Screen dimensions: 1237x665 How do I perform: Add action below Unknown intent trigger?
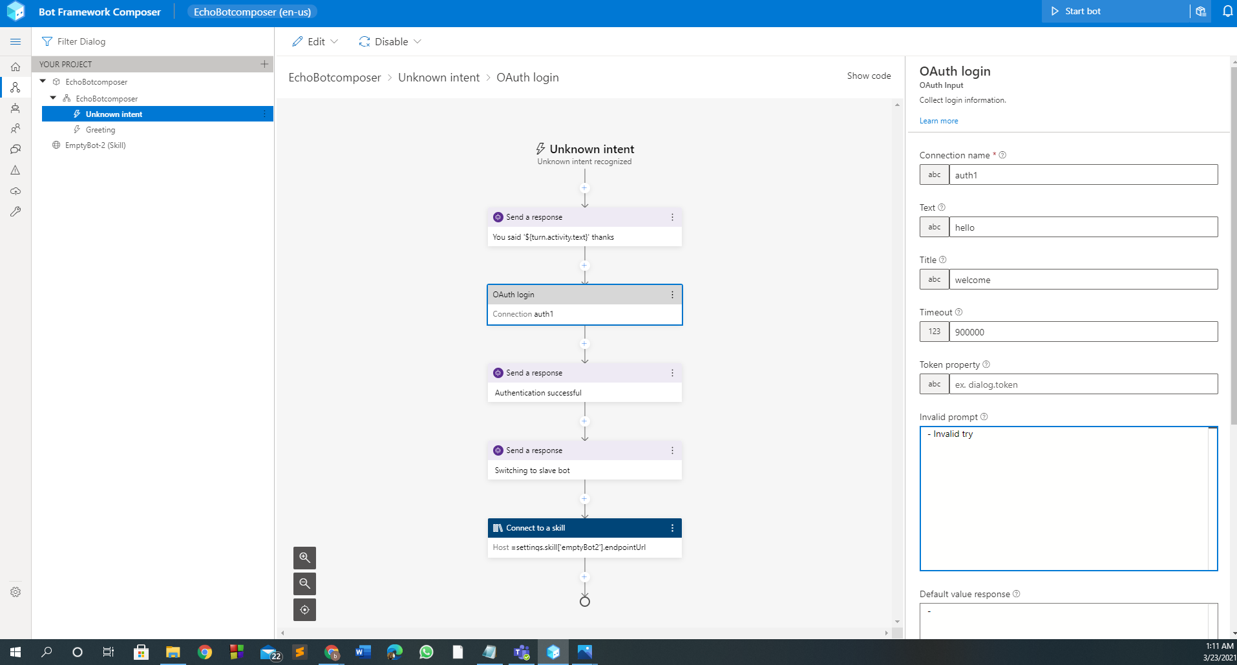pyautogui.click(x=584, y=188)
